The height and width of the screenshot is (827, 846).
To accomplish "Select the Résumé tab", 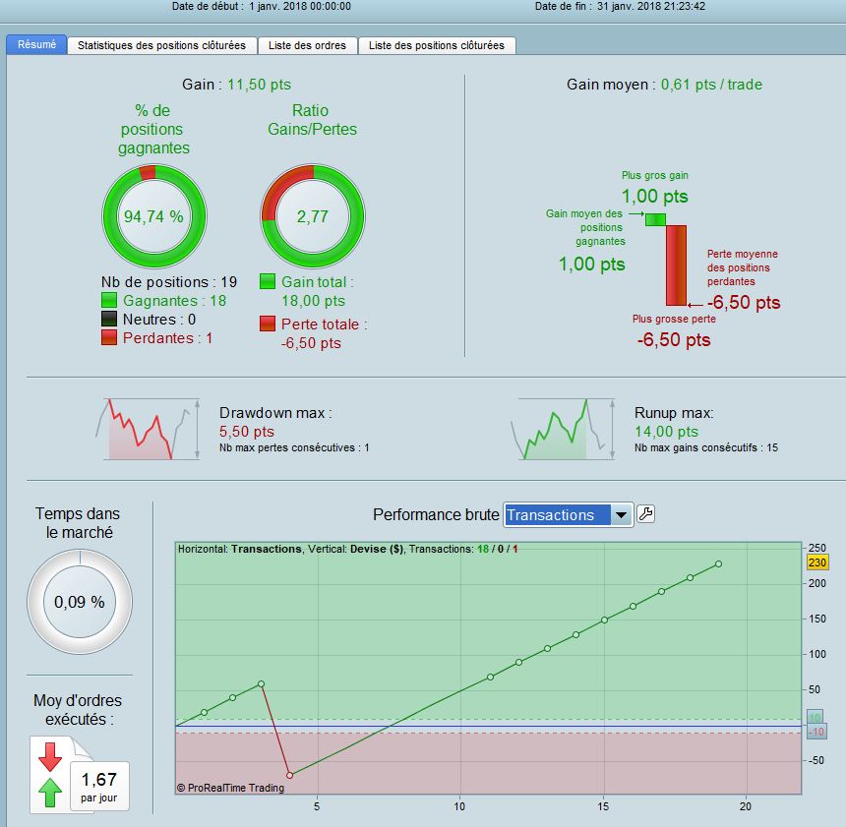I will [36, 45].
